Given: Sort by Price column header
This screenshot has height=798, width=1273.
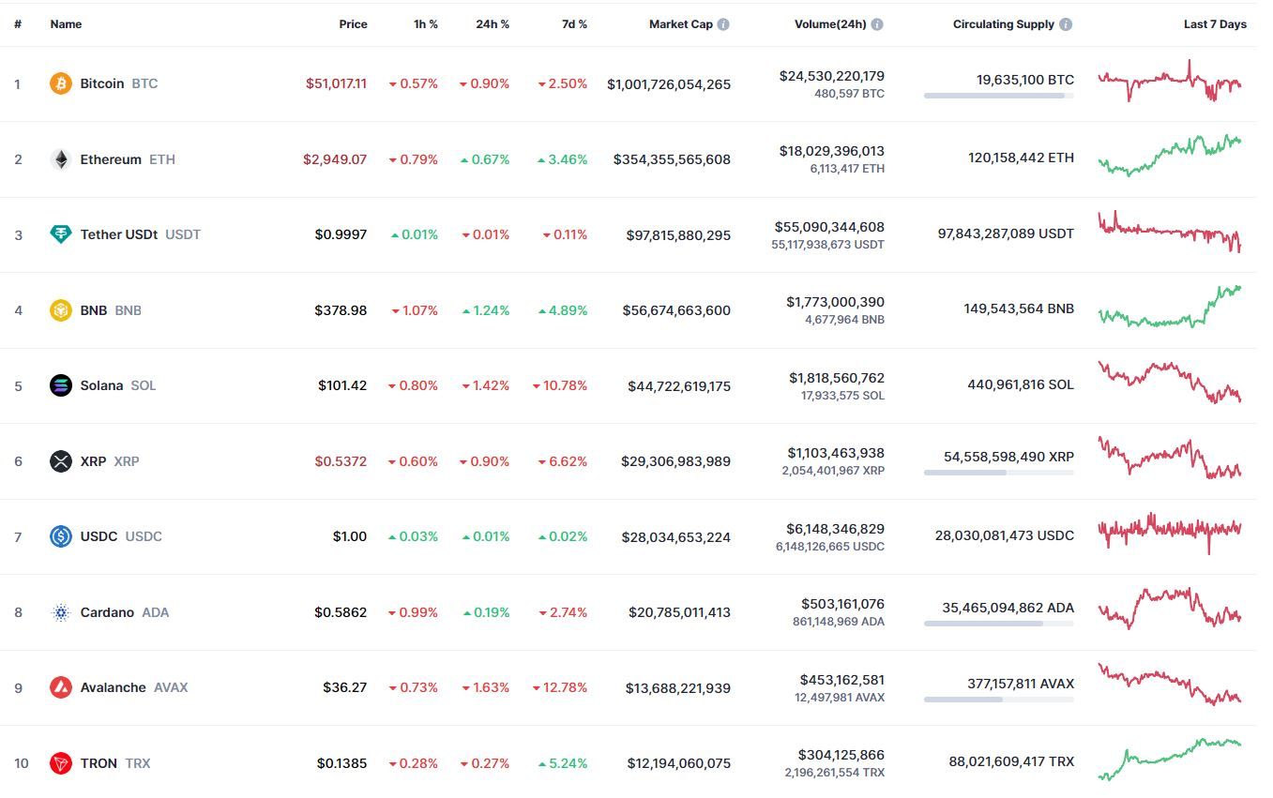Looking at the screenshot, I should coord(353,24).
